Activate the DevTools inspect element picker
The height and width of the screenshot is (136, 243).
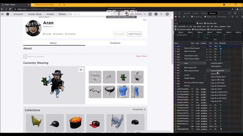[176, 13]
